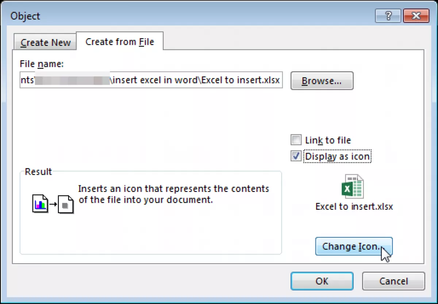The image size is (438, 304).
Task: Close the Object dialog with the X
Action: [x=415, y=16]
